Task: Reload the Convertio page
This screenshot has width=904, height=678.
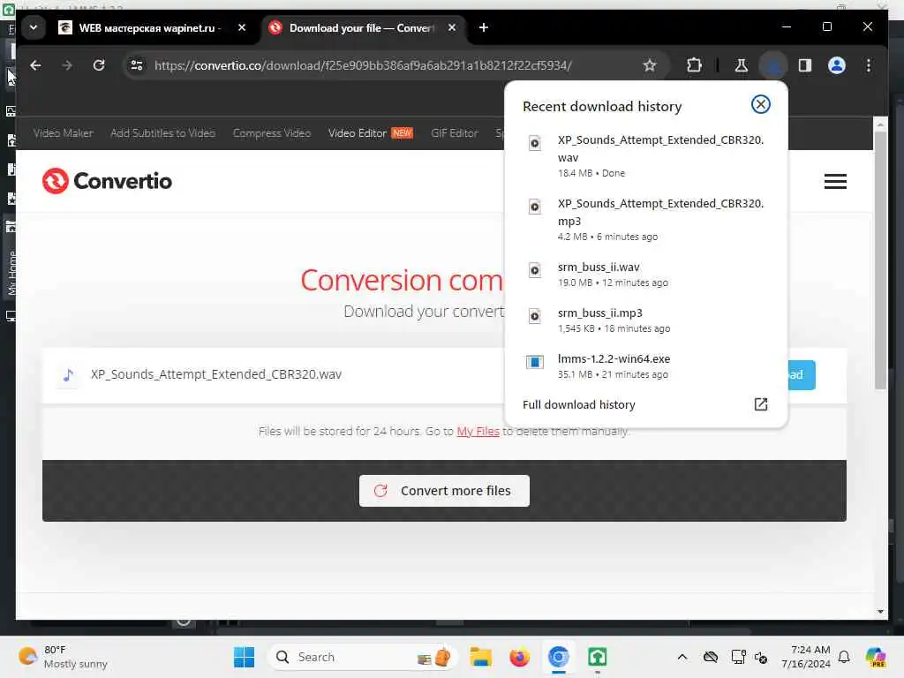Action: click(x=99, y=65)
